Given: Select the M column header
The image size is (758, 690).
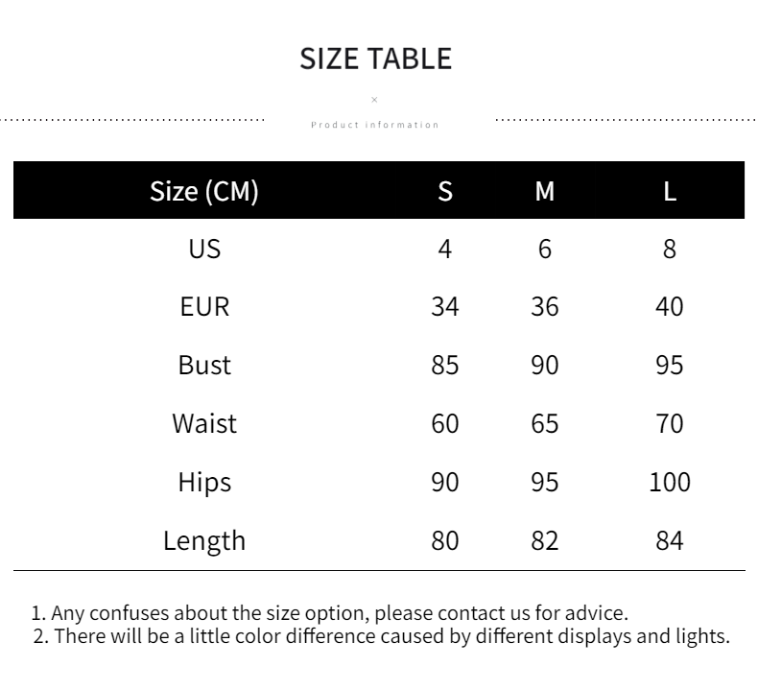Looking at the screenshot, I should click(545, 191).
